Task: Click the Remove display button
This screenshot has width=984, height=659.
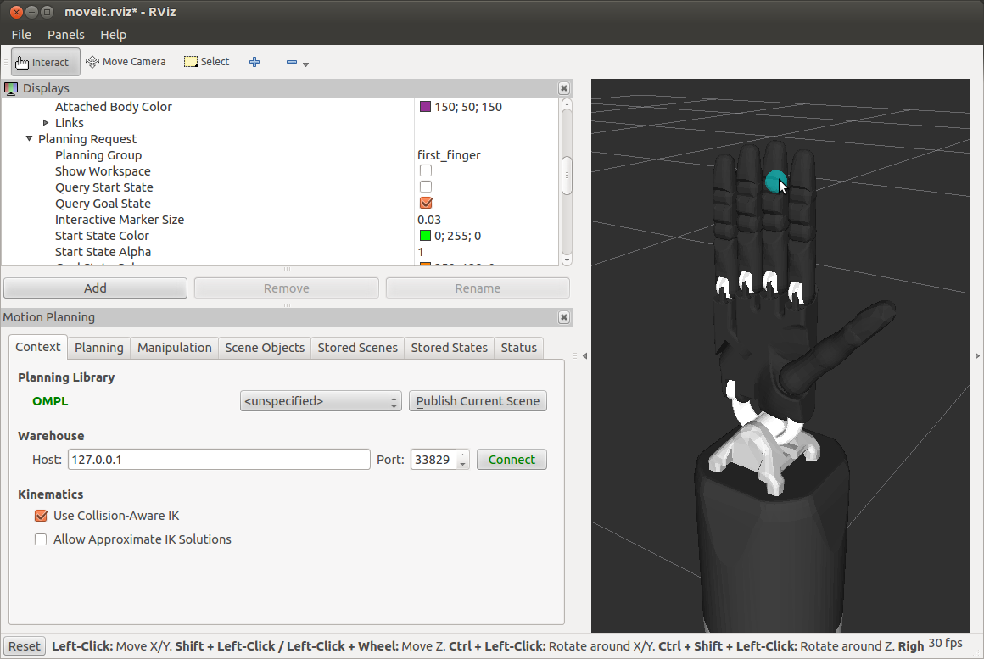Action: pyautogui.click(x=286, y=288)
